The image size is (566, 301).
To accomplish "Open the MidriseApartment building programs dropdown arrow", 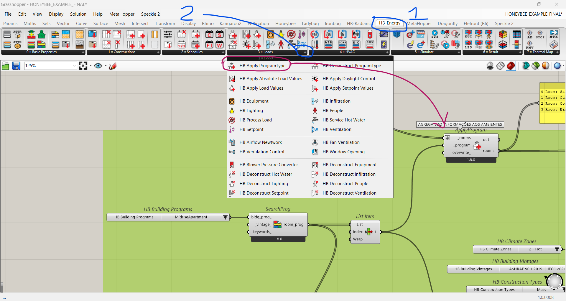I will [226, 217].
